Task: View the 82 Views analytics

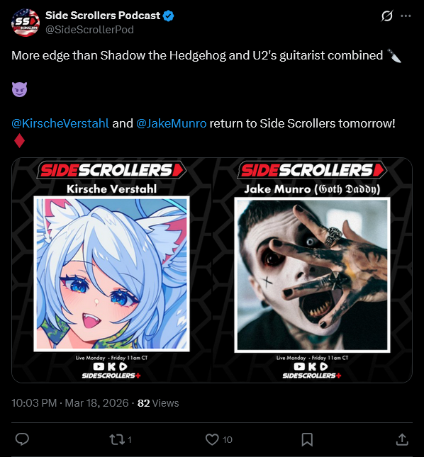Action: tap(158, 403)
